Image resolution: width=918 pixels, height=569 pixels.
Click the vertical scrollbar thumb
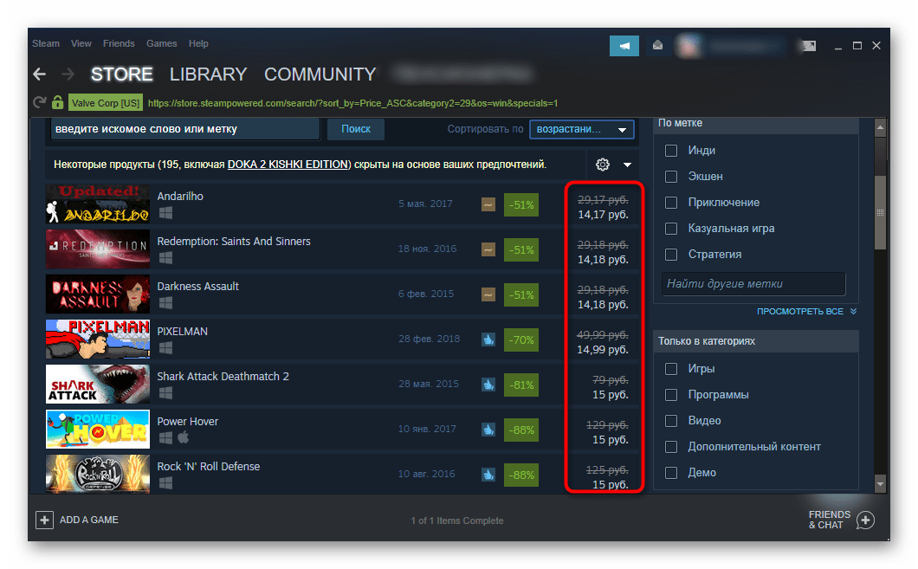(x=880, y=212)
